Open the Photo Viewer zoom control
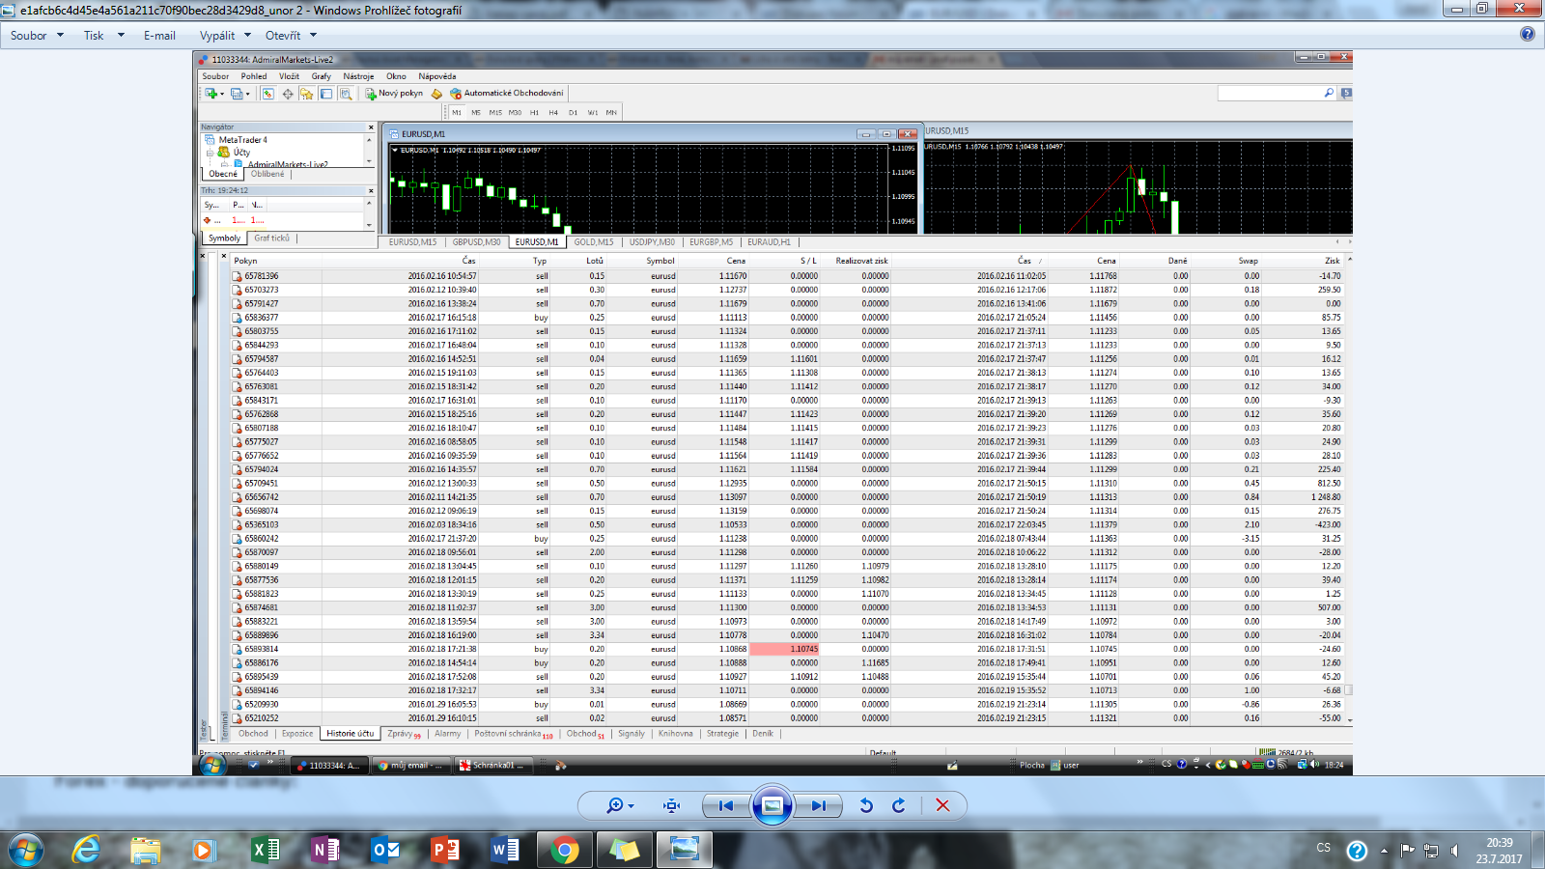Screen dimensions: 1545x869 619,805
